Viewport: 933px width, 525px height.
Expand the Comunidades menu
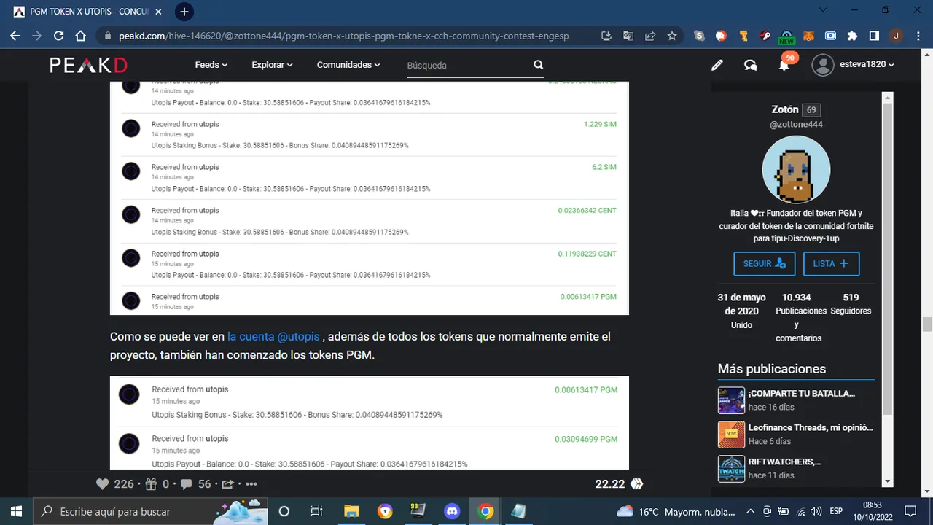coord(348,65)
